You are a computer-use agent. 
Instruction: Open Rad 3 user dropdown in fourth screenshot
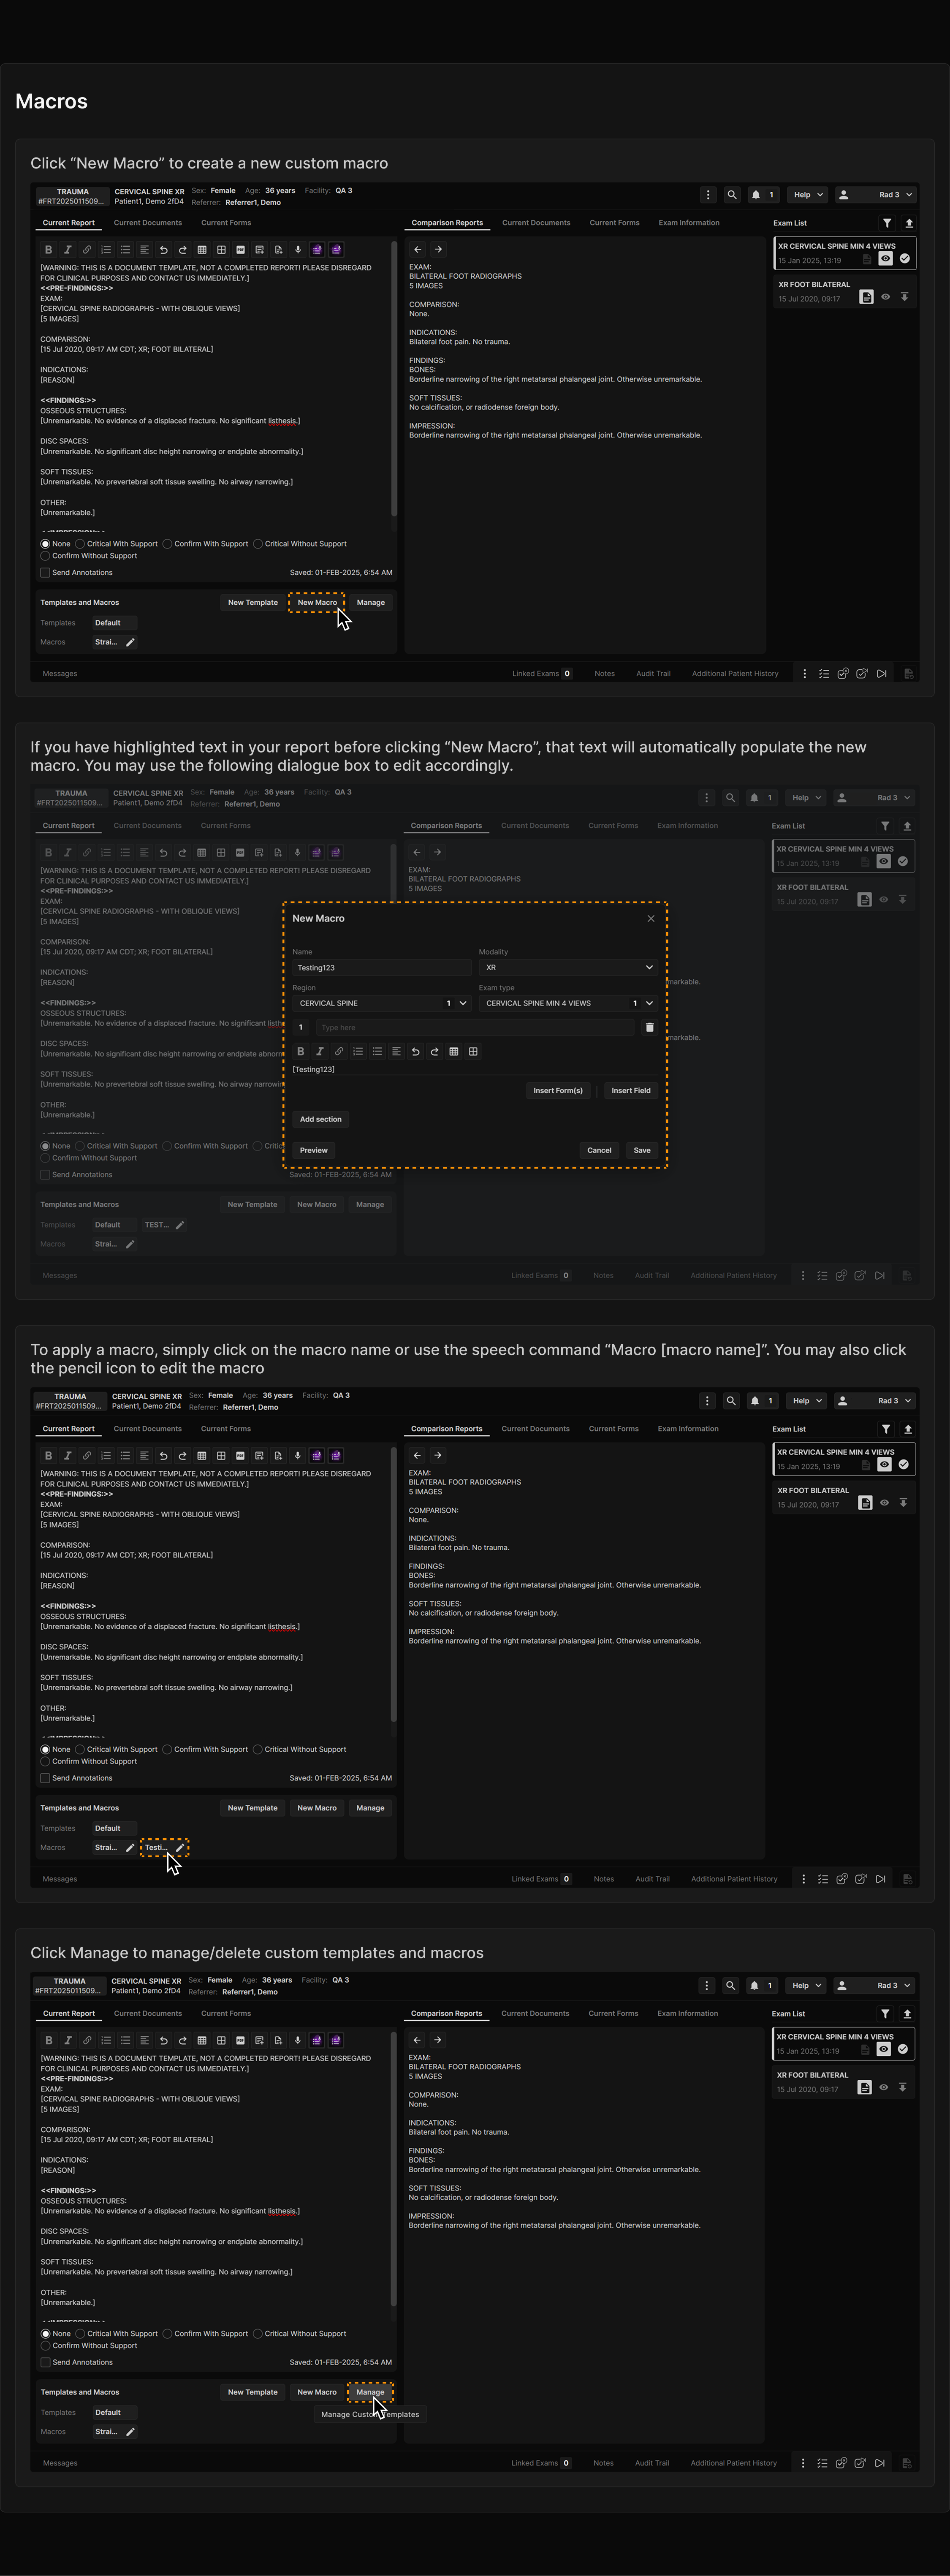coord(874,1985)
